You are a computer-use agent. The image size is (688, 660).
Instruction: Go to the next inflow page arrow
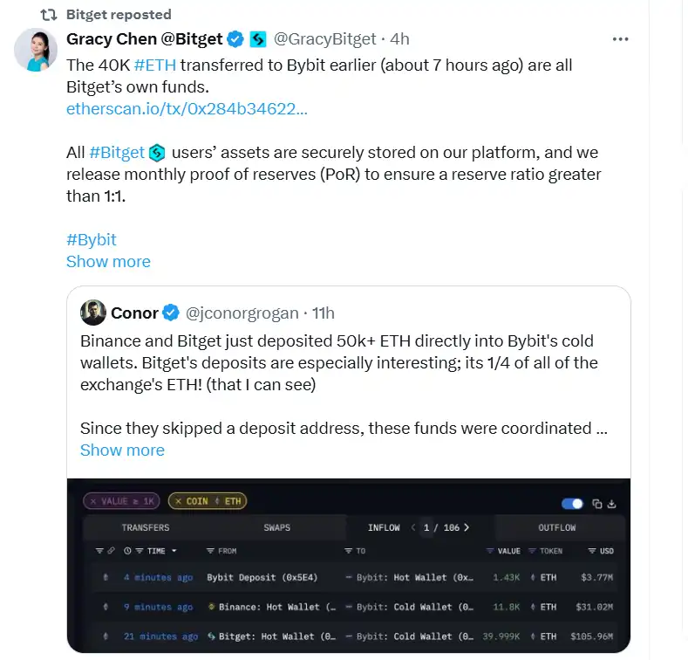point(467,527)
